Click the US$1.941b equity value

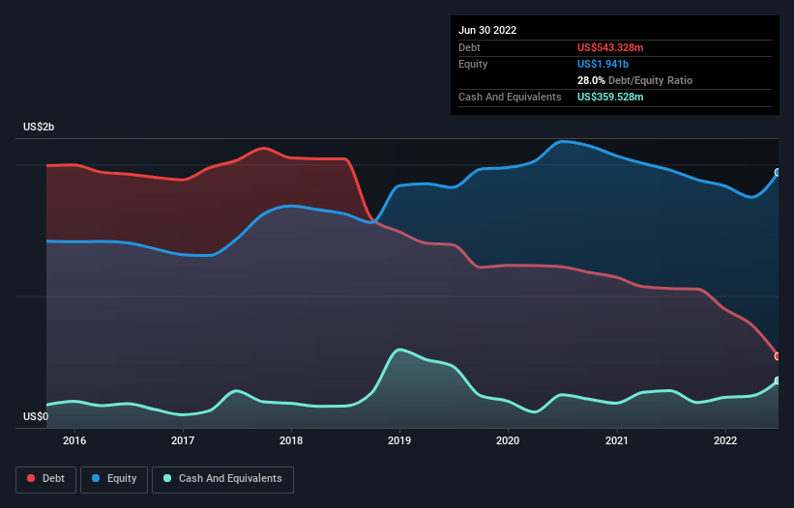point(603,64)
